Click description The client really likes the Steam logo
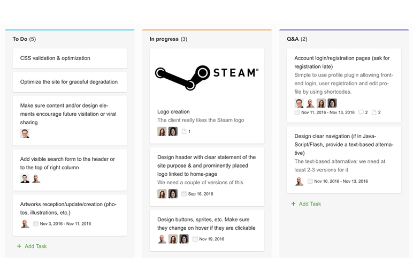This screenshot has width=413, height=278. [x=201, y=120]
